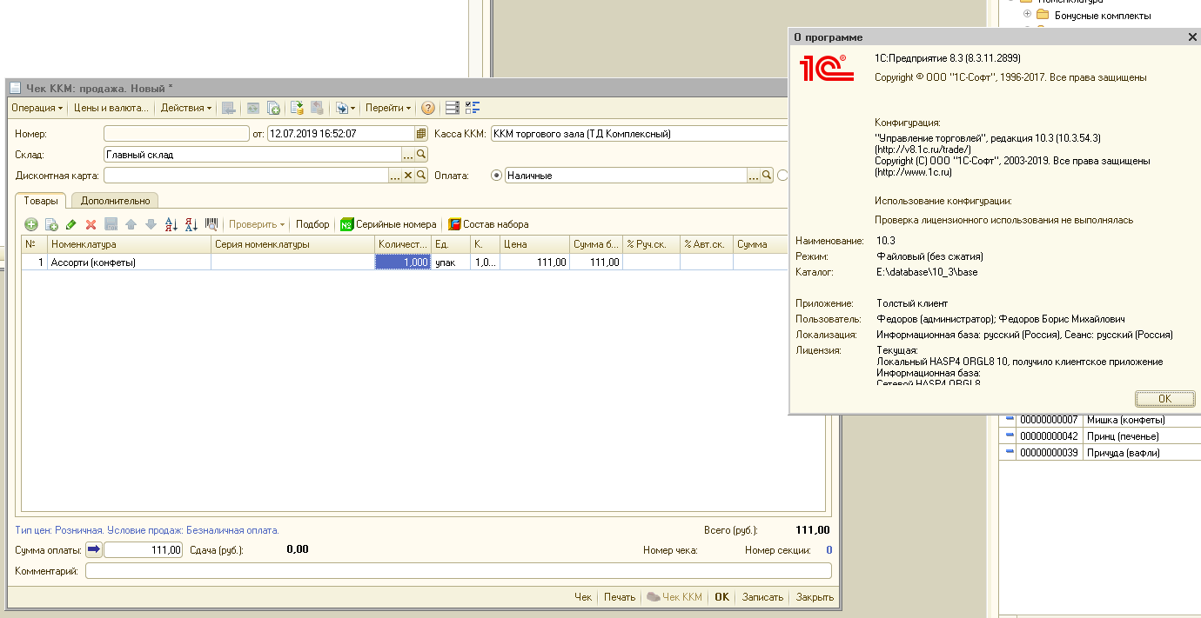The image size is (1201, 618).
Task: Click the green refresh icon in document toolbar
Action: tap(253, 109)
